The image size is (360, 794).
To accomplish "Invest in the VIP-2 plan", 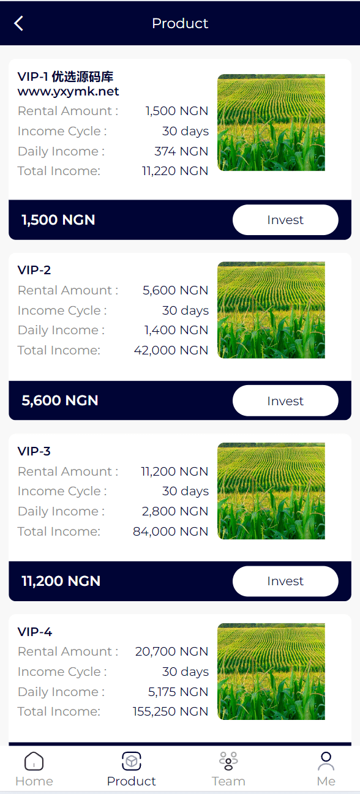I will pyautogui.click(x=285, y=401).
